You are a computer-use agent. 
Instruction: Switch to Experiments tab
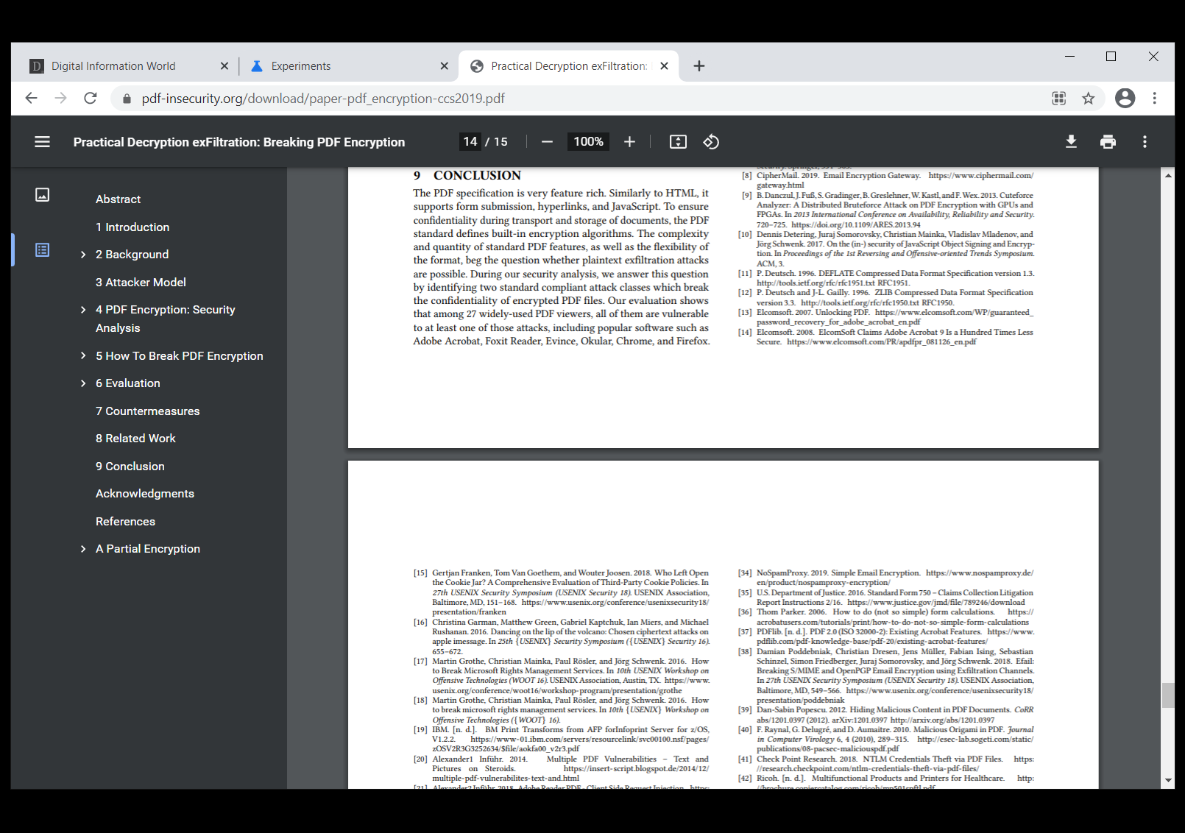[x=301, y=66]
